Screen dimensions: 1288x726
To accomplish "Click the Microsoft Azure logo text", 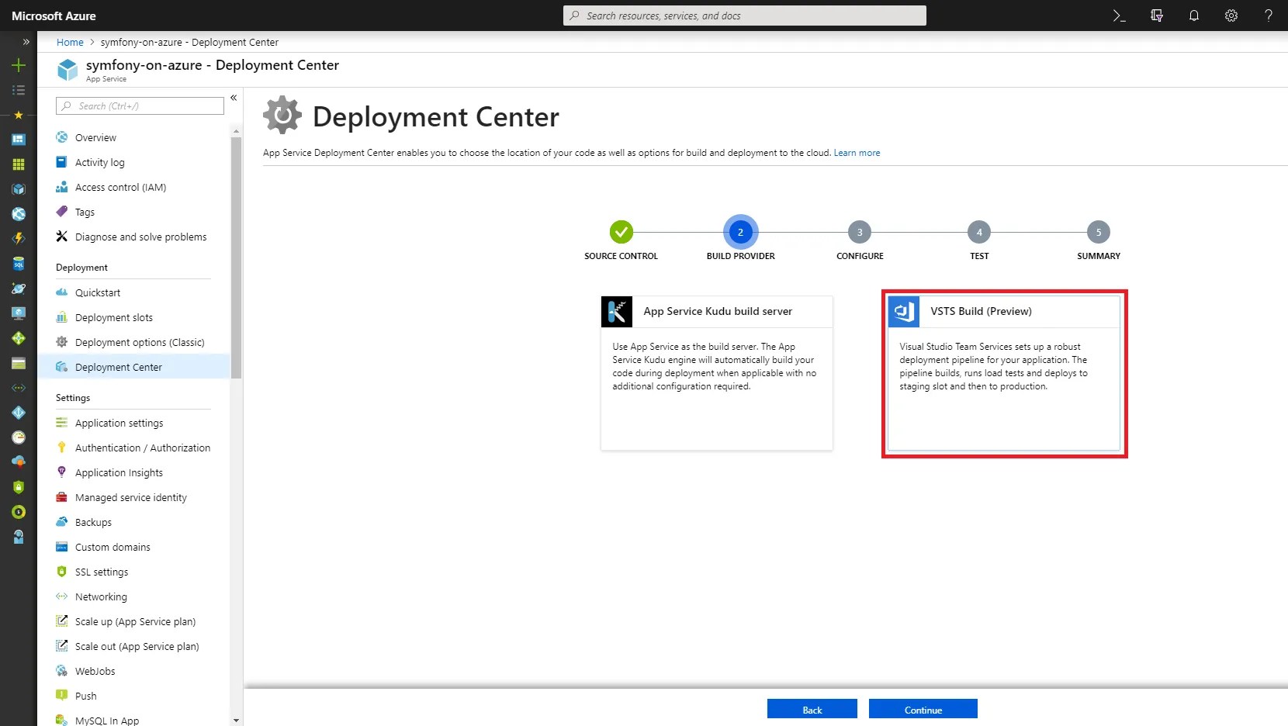I will [x=54, y=16].
